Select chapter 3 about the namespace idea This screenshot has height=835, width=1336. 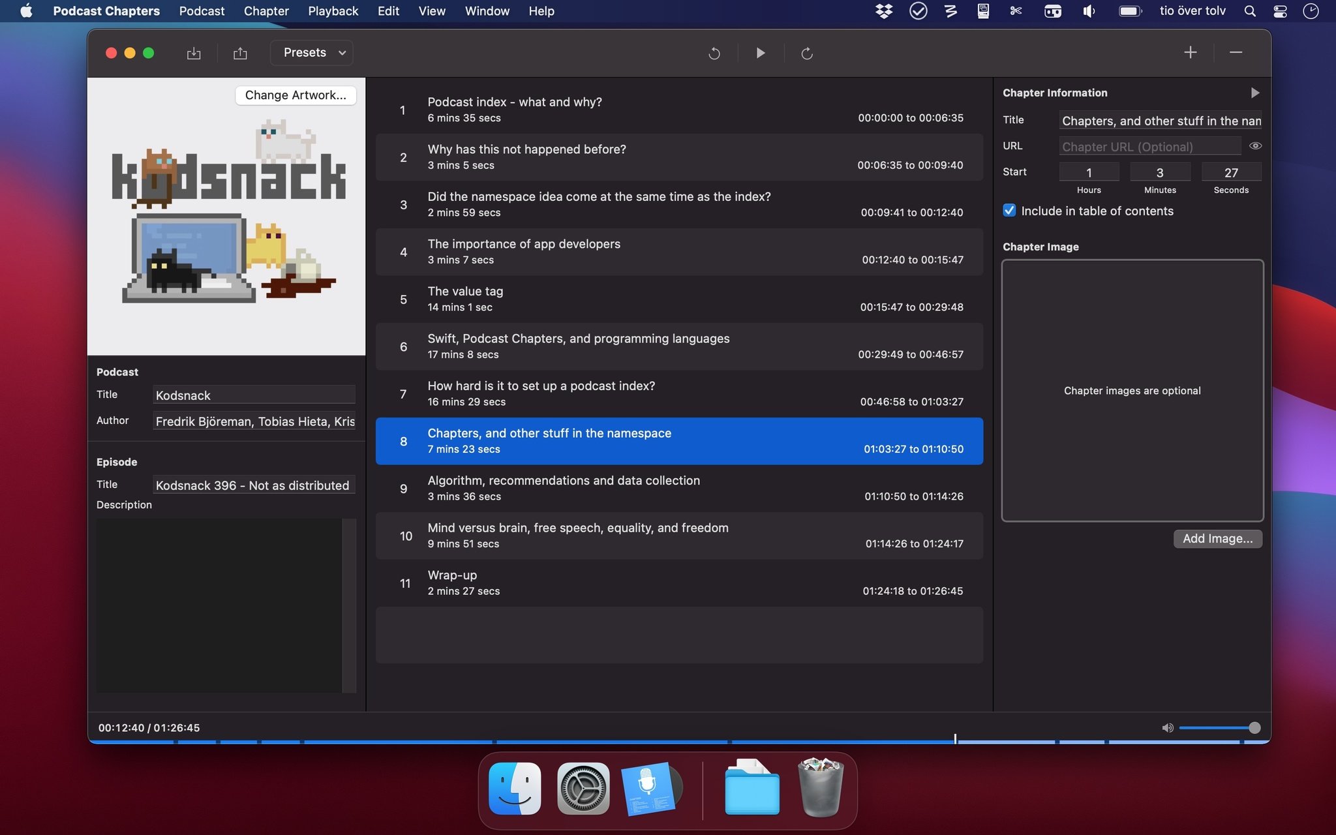tap(679, 205)
